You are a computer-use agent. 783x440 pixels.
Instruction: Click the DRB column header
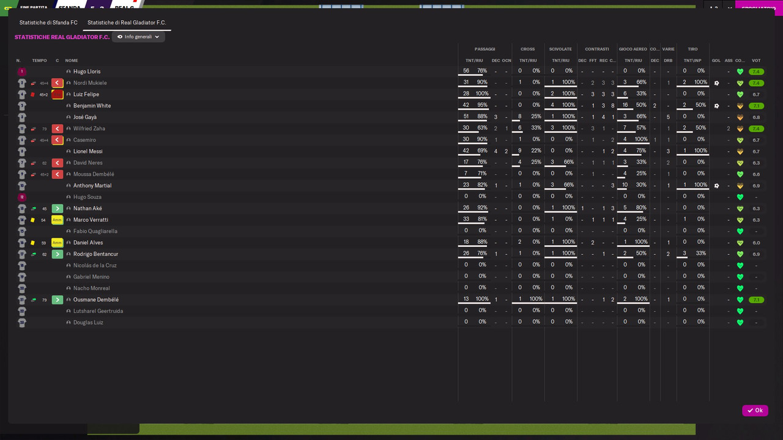[x=668, y=61]
